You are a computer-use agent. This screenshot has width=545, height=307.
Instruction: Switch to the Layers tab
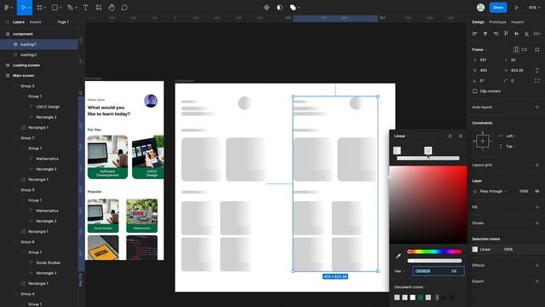(x=19, y=22)
